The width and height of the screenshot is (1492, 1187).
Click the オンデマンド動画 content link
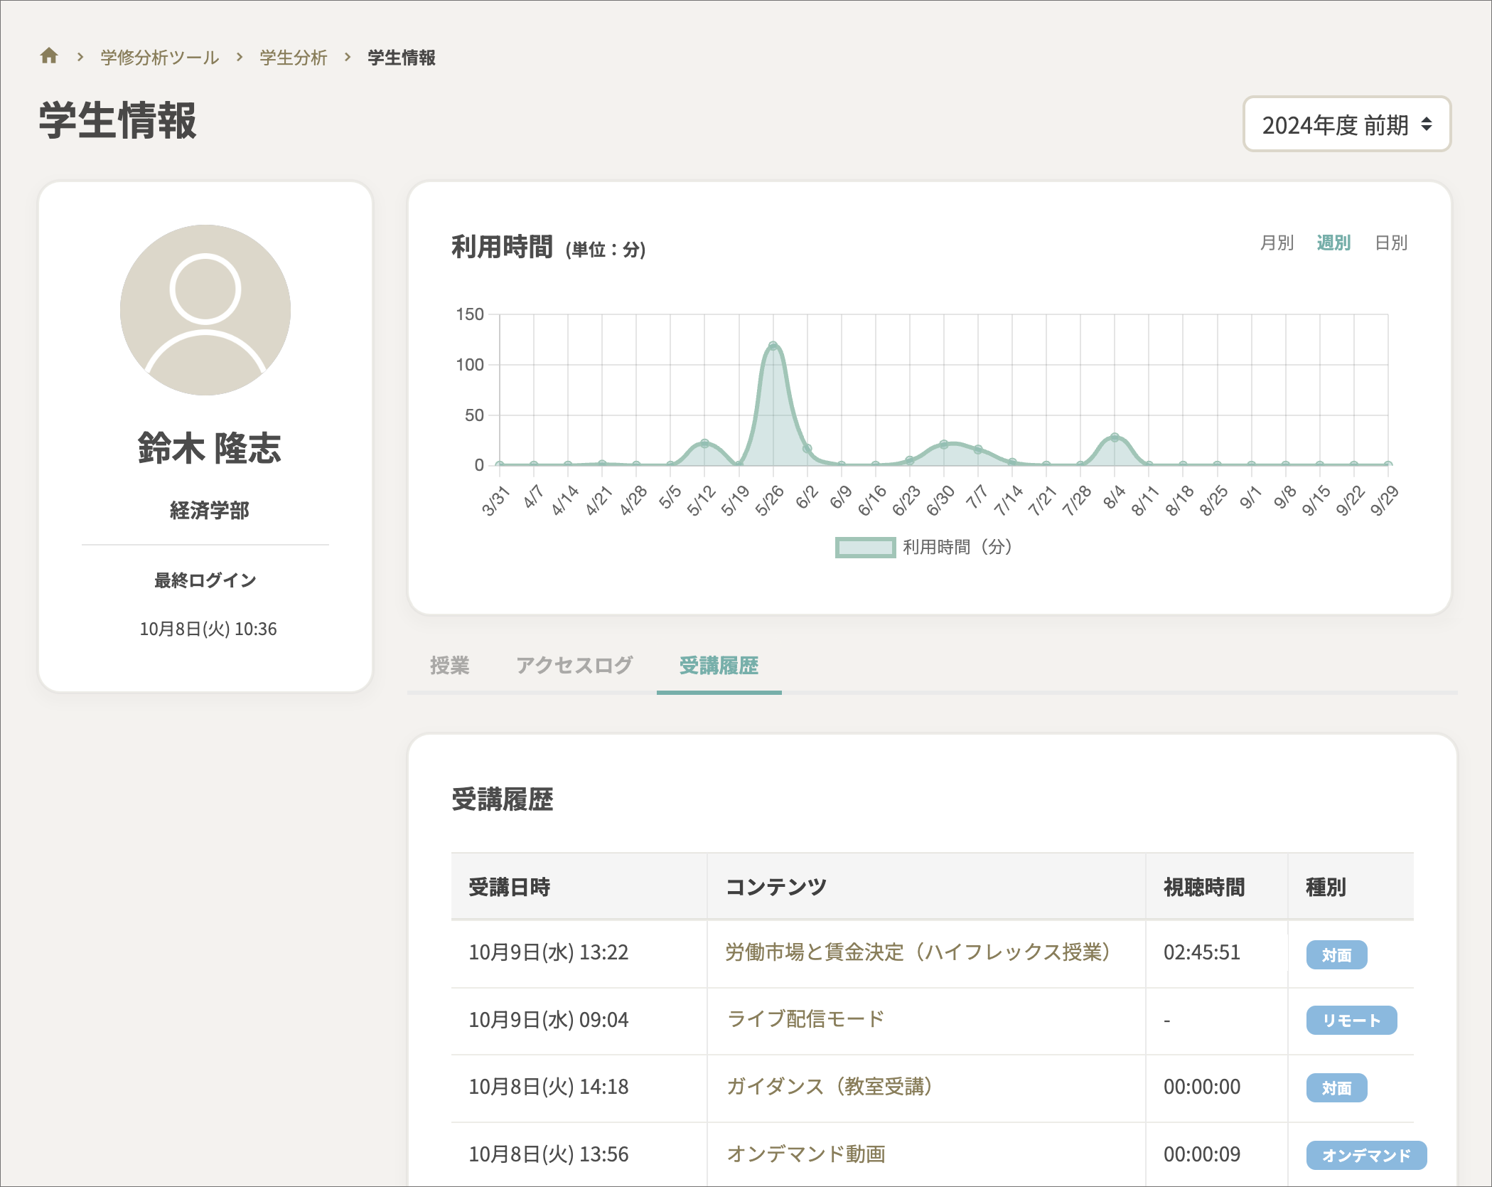[807, 1154]
